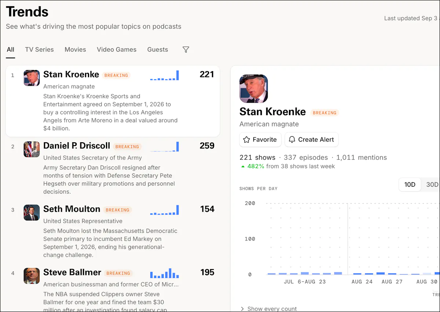Select the 30D chart range
Image resolution: width=440 pixels, height=312 pixels.
432,184
